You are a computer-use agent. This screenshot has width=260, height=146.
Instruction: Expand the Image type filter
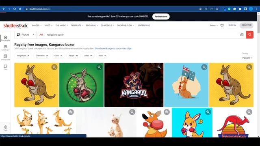point(23,56)
